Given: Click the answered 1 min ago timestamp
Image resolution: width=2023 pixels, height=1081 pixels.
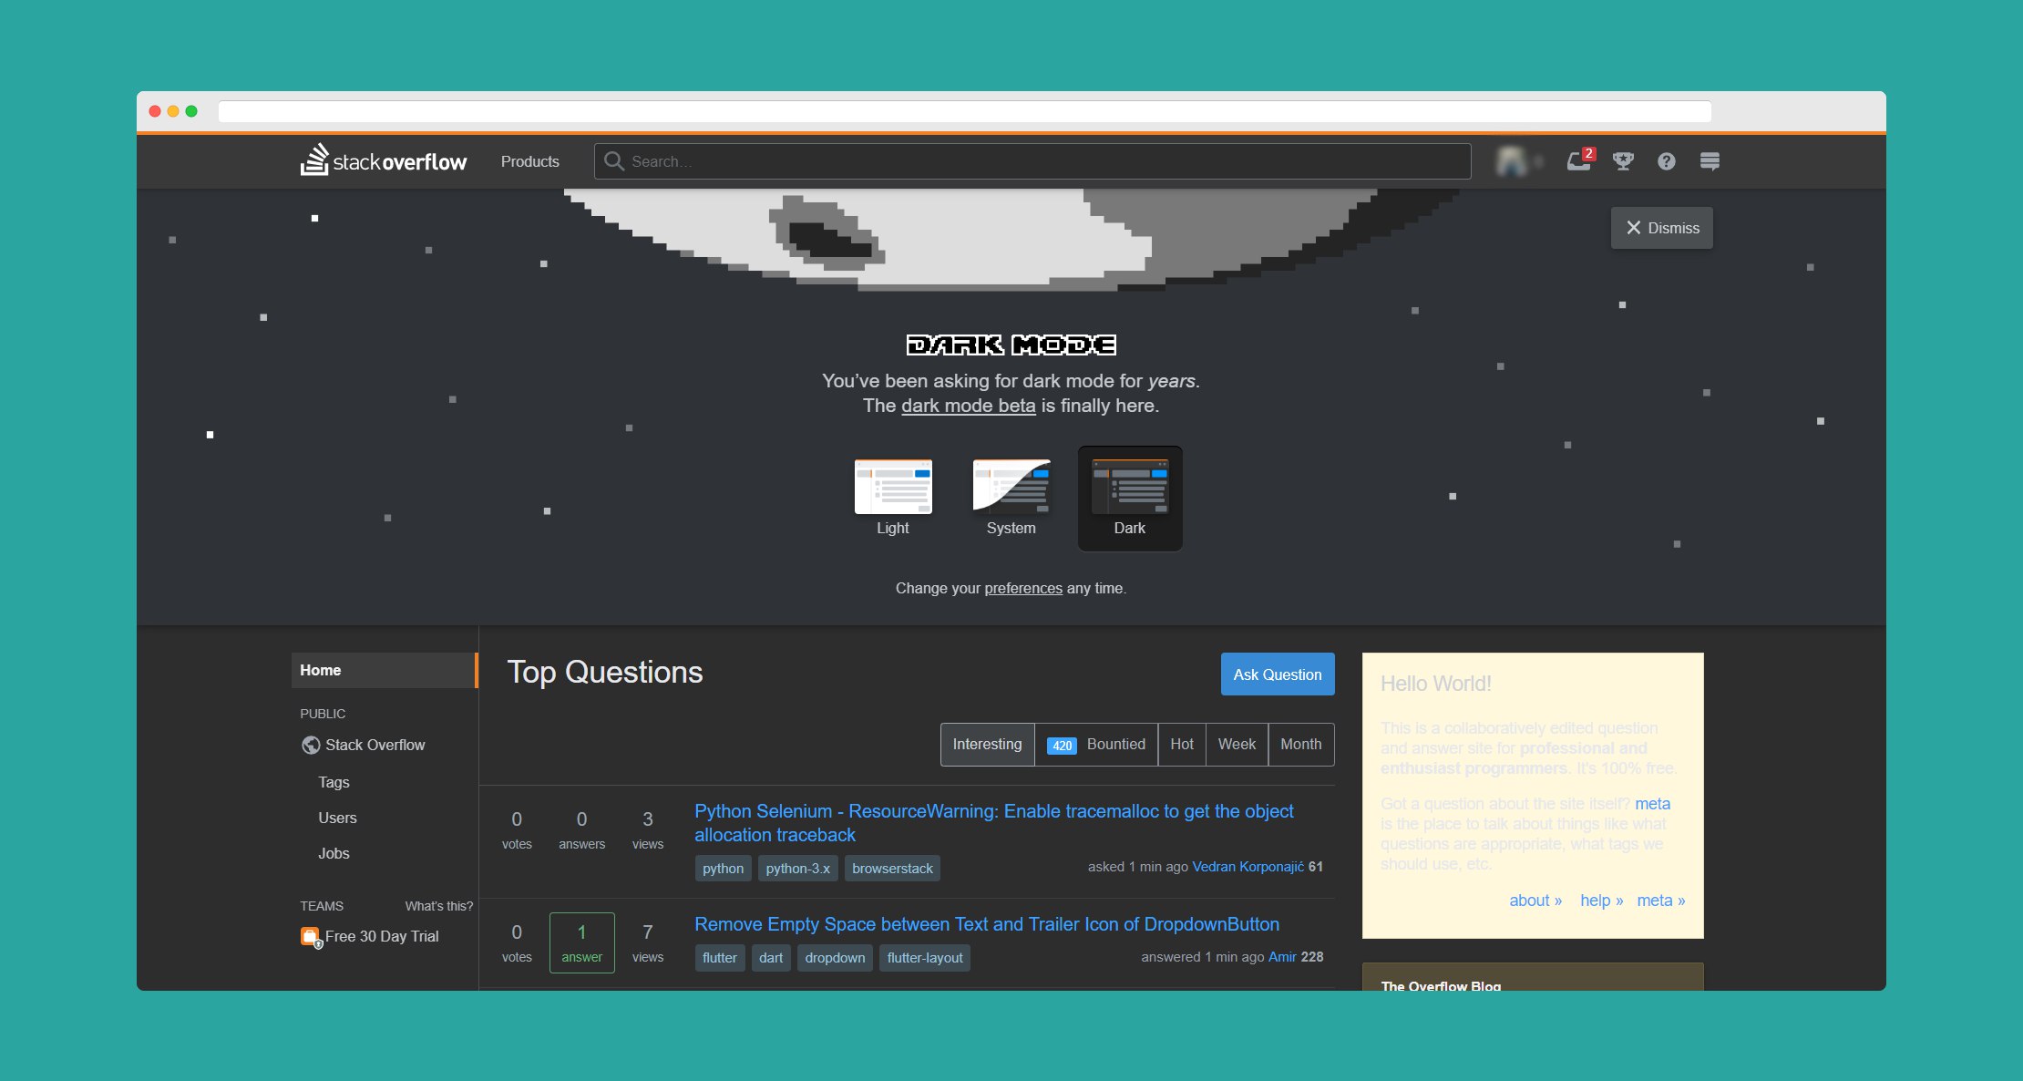Looking at the screenshot, I should pyautogui.click(x=1202, y=957).
